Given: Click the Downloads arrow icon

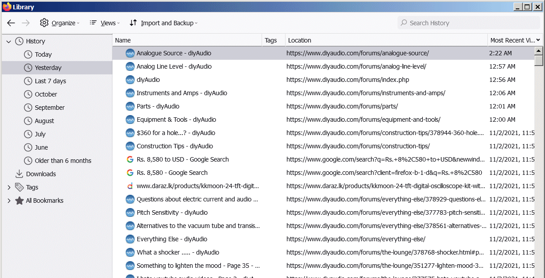Looking at the screenshot, I should tap(19, 174).
